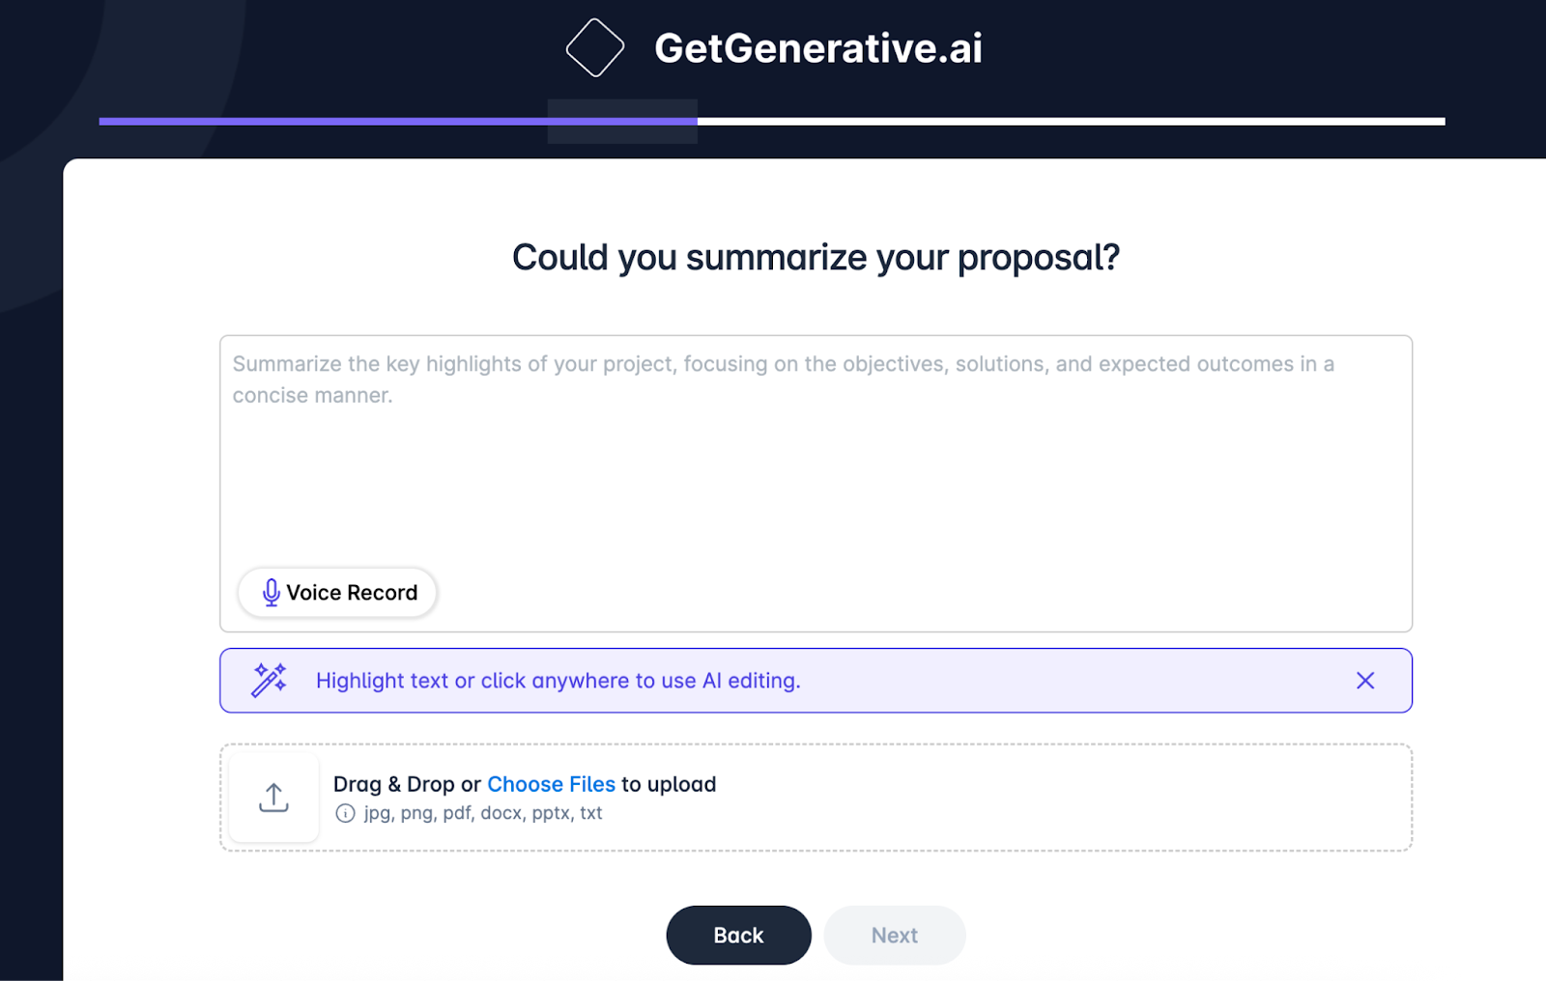
Task: Click the dashed Drag & Drop upload zone
Action: pyautogui.click(x=816, y=798)
